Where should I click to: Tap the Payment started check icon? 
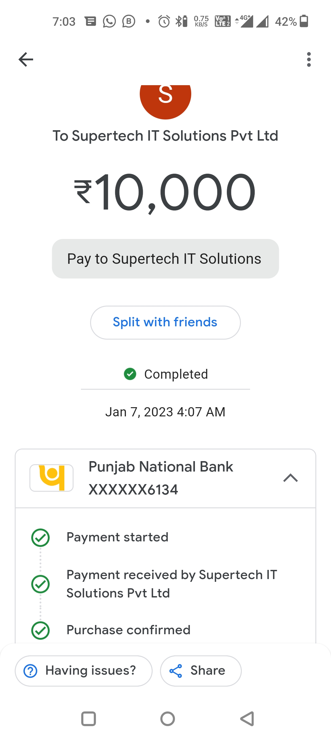pyautogui.click(x=40, y=537)
